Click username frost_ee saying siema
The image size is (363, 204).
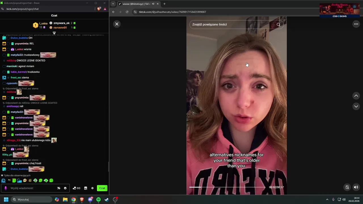pos(16,77)
